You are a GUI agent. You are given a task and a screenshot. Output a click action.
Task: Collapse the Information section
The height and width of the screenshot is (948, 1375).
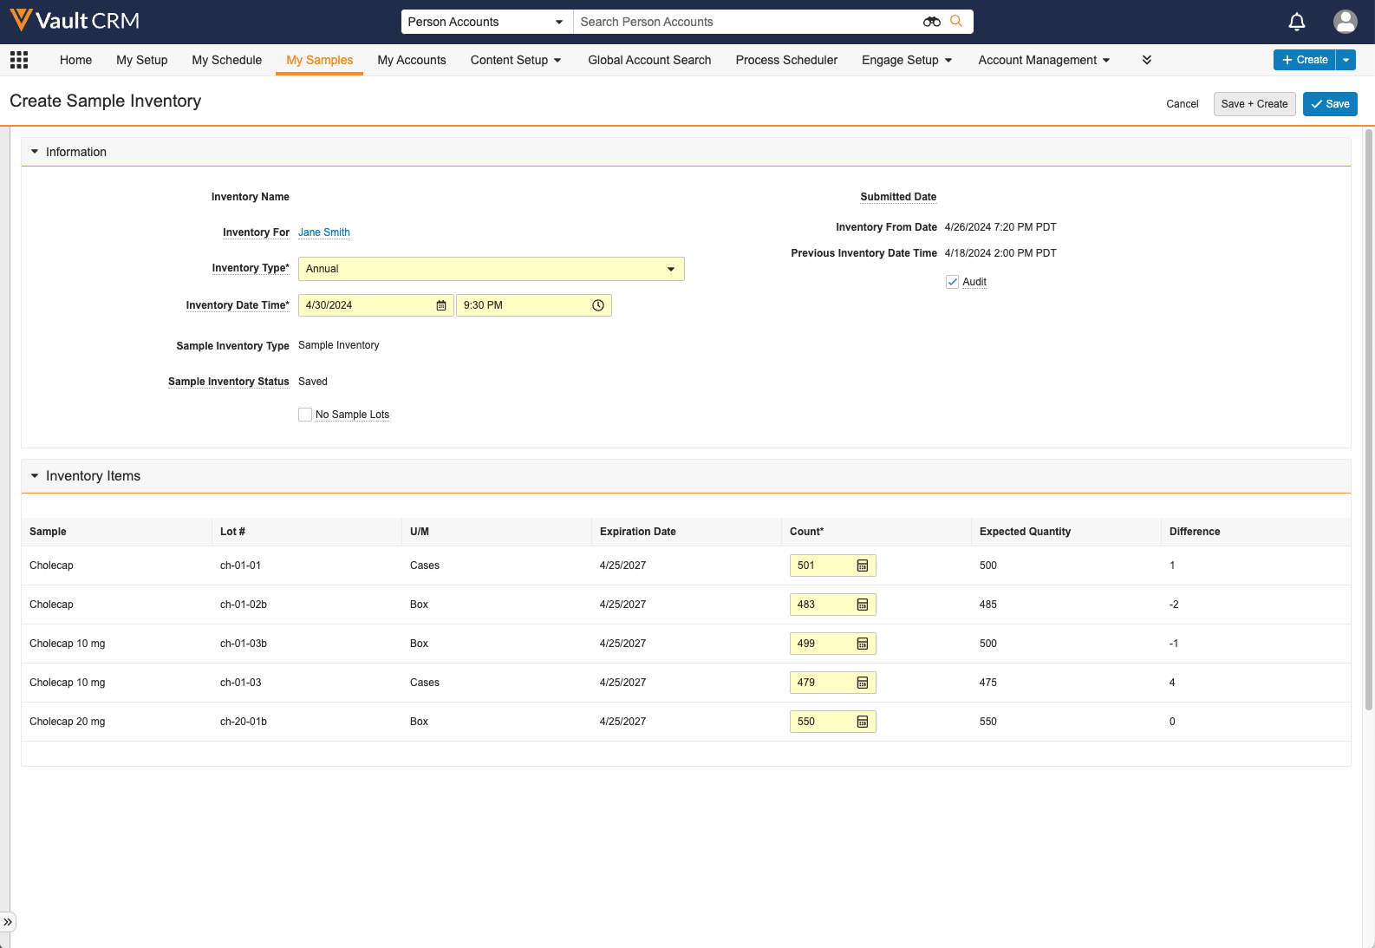[x=35, y=152]
